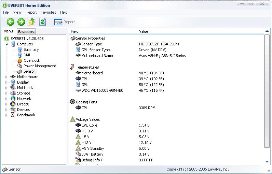Select the Benchmark hourglass icon in tree
The width and height of the screenshot is (272, 174).
point(13,115)
